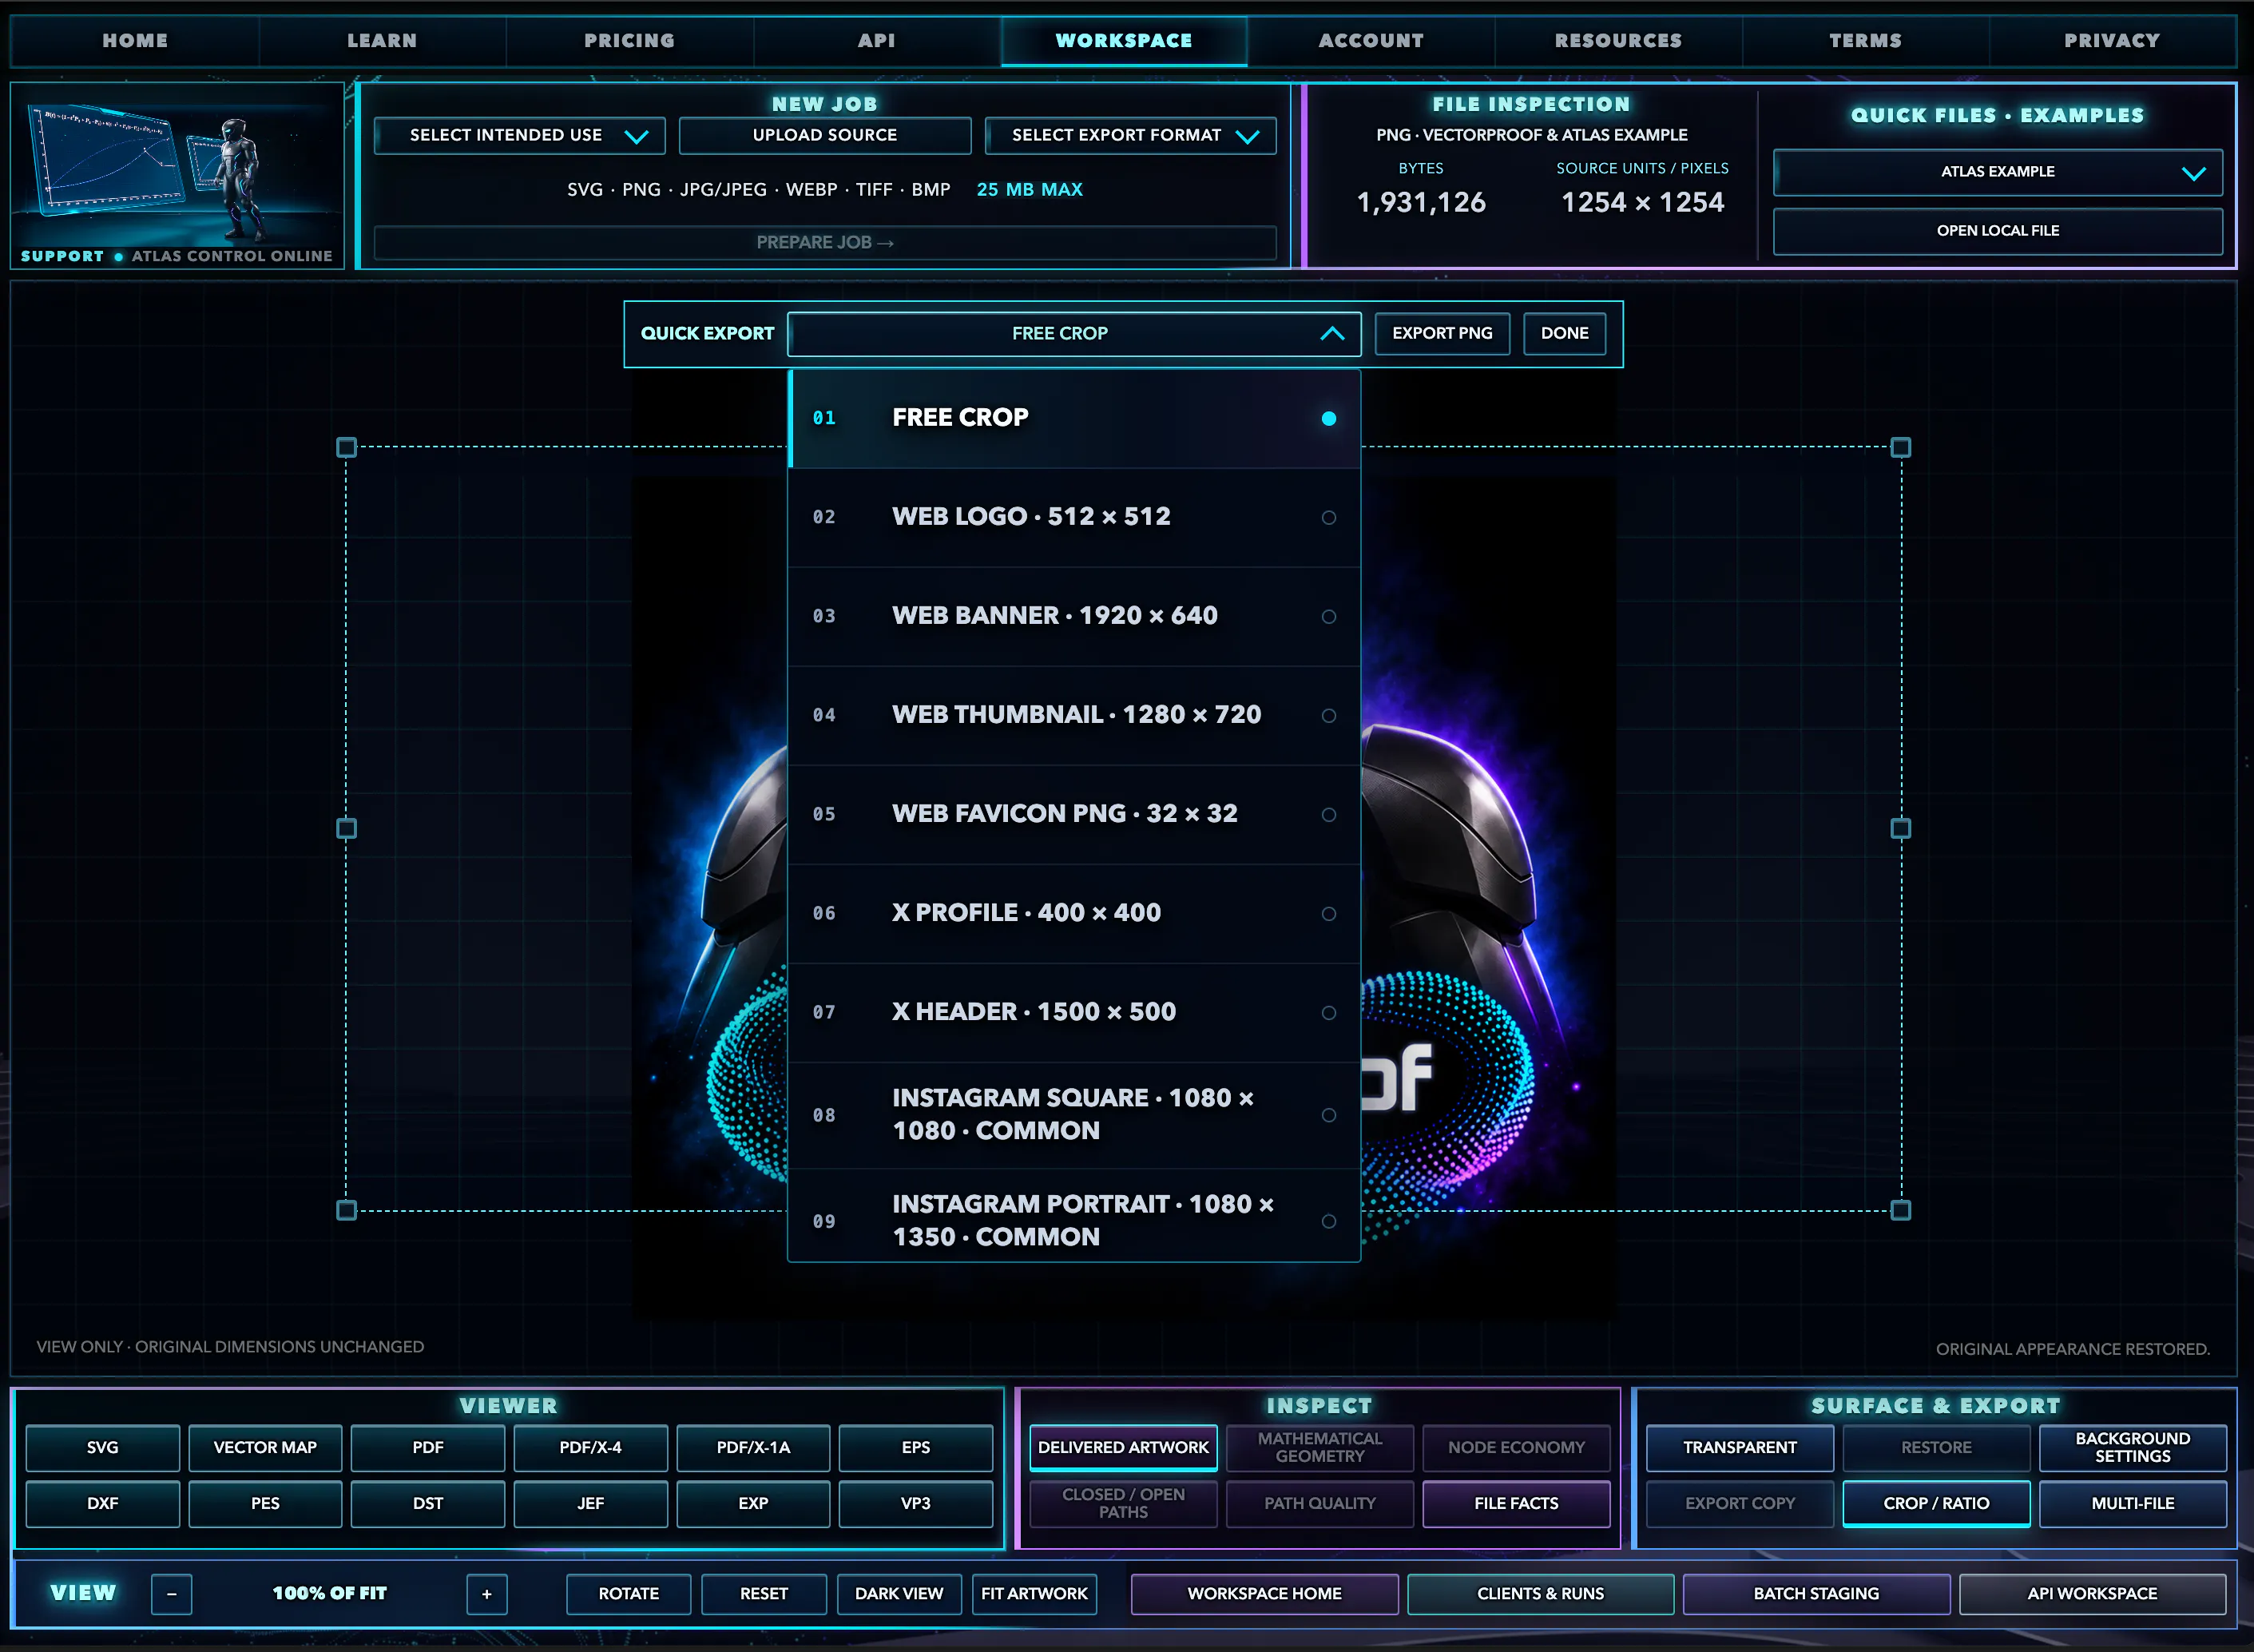Click the right-middle crop handle
2254x1652 pixels.
click(x=1900, y=828)
